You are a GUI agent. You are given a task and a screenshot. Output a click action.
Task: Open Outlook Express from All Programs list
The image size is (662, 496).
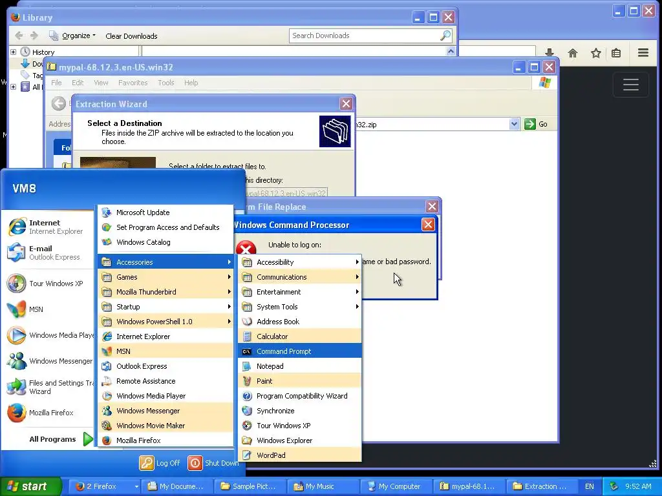(x=165, y=366)
